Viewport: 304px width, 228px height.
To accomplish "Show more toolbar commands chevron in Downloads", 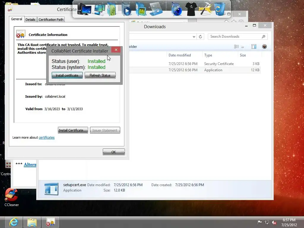I will click(x=242, y=47).
